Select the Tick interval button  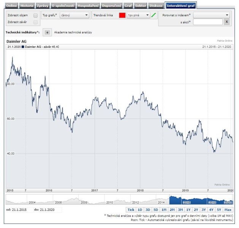click(131, 210)
